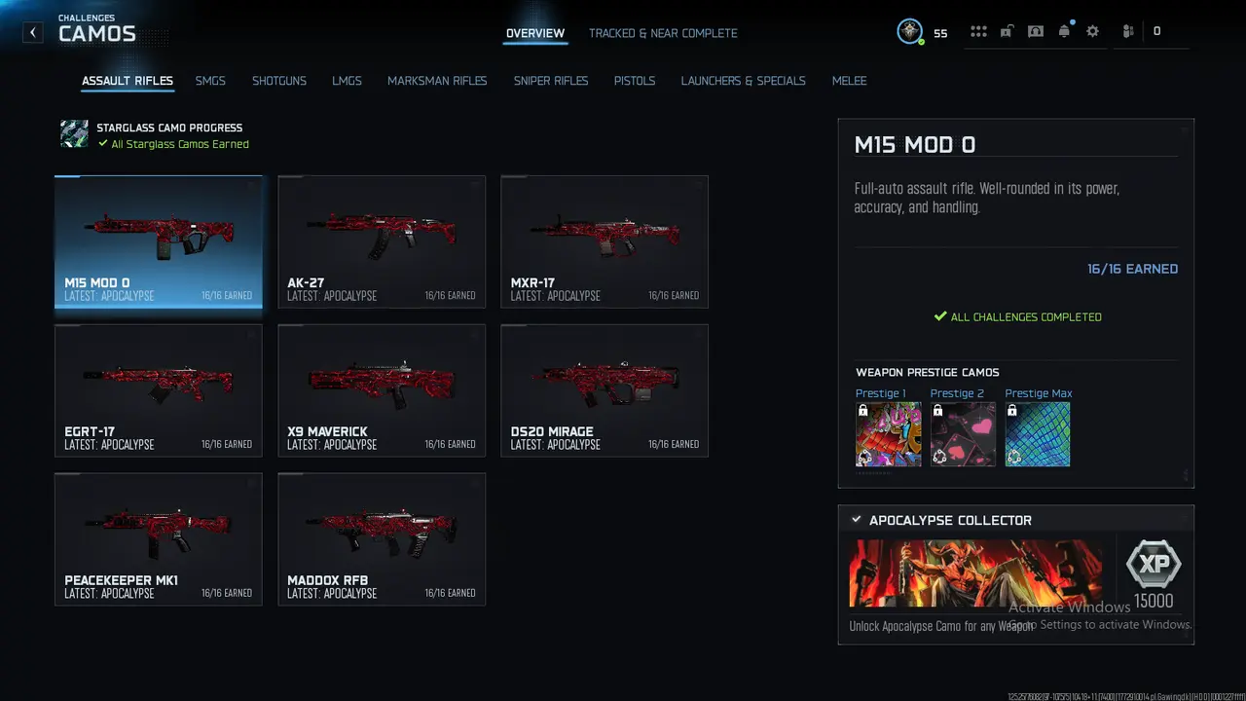Screen dimensions: 1246x701
Task: Open the nine-dot grid menu icon
Action: click(x=978, y=31)
